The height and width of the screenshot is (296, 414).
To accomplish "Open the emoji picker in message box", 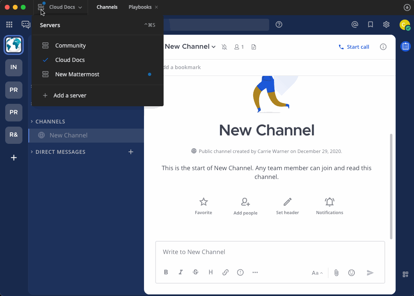I will (351, 272).
